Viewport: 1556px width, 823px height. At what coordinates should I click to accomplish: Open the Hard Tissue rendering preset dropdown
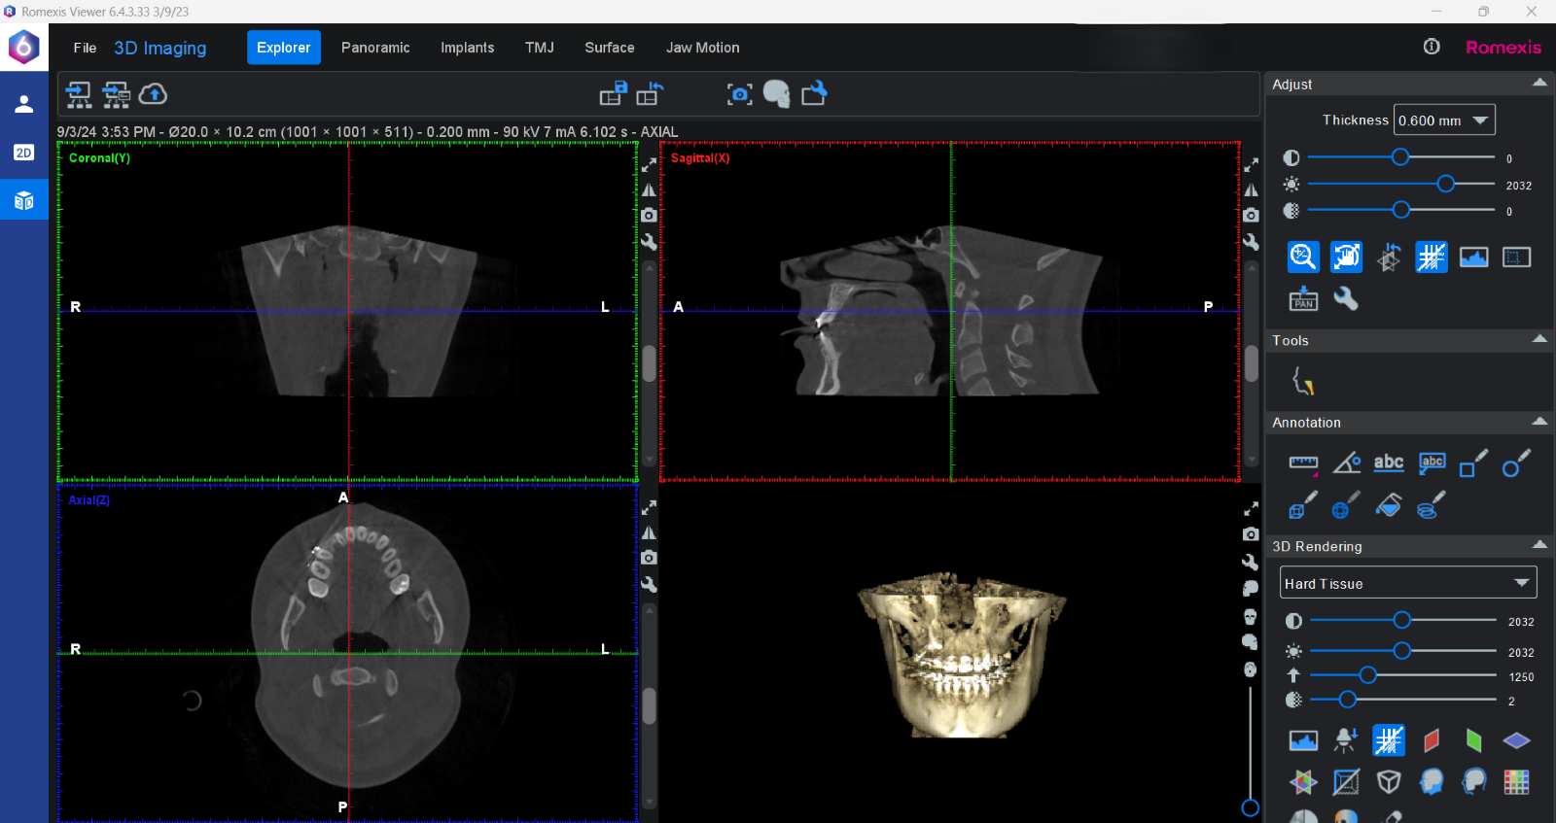pos(1407,583)
